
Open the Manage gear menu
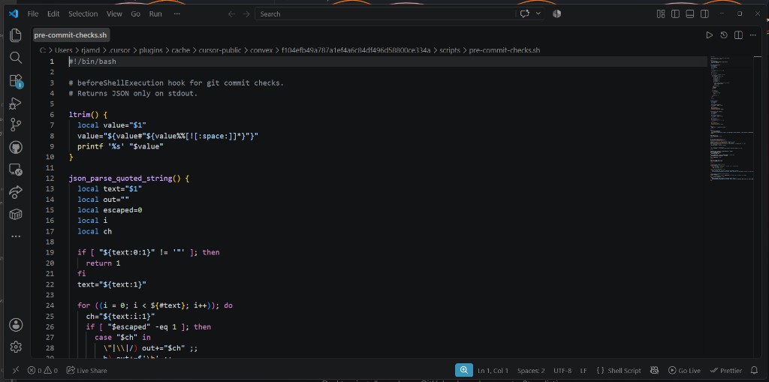pyautogui.click(x=16, y=347)
